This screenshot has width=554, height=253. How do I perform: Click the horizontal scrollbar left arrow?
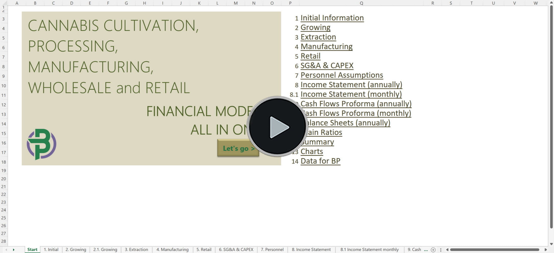click(447, 250)
